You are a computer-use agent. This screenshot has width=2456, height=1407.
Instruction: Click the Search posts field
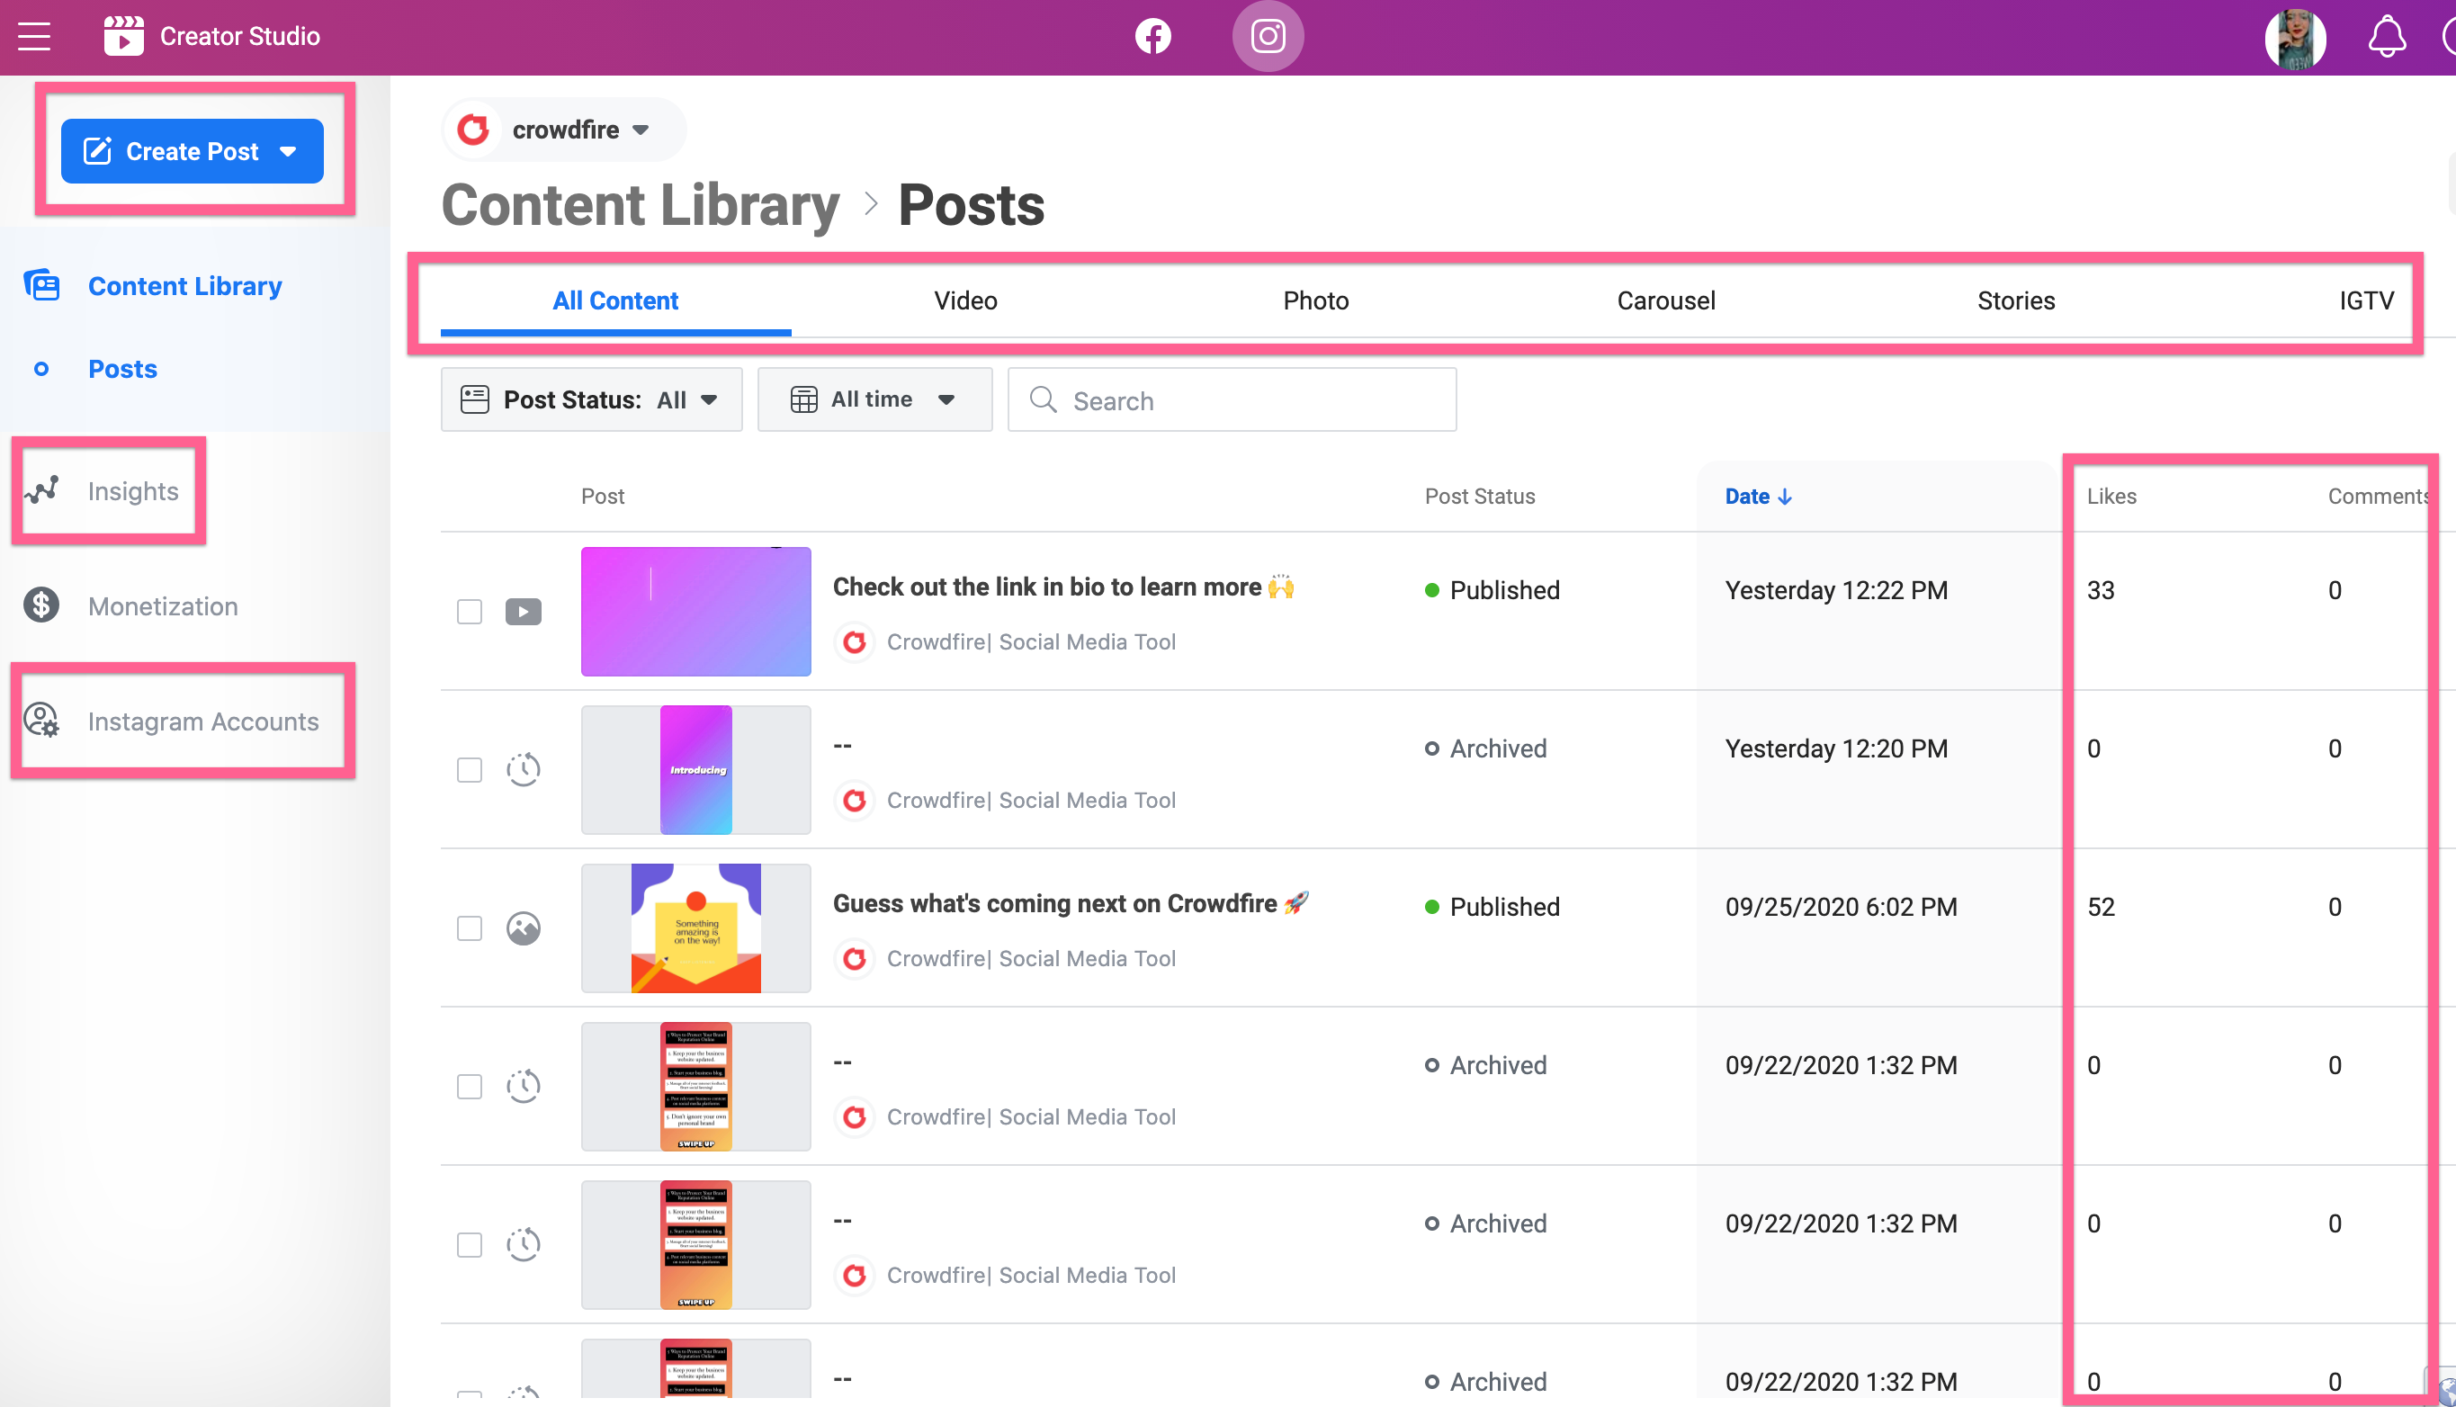coord(1232,400)
